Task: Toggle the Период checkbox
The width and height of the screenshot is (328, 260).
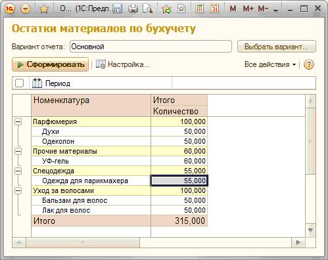Action: pos(20,83)
